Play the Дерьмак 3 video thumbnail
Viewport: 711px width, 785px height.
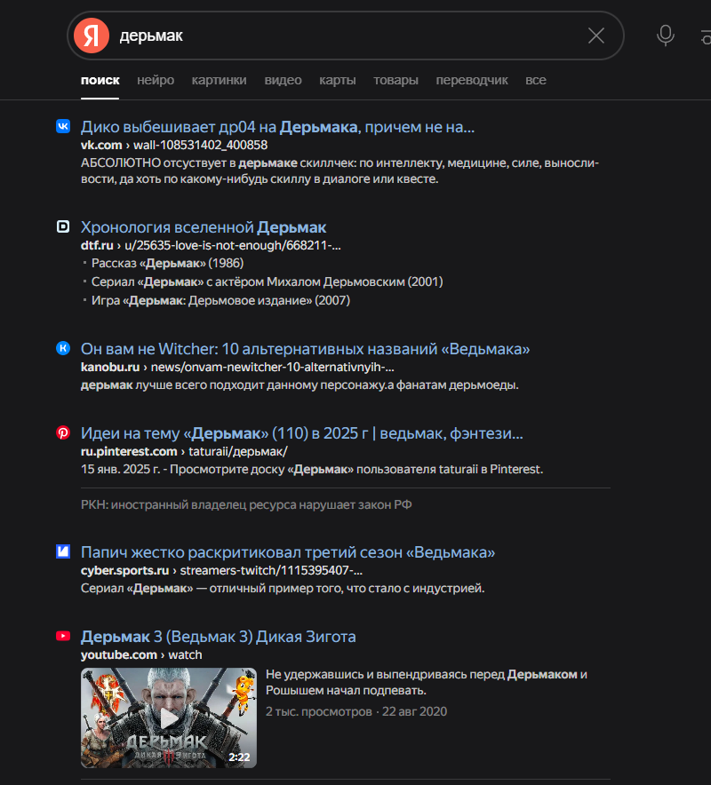[169, 718]
